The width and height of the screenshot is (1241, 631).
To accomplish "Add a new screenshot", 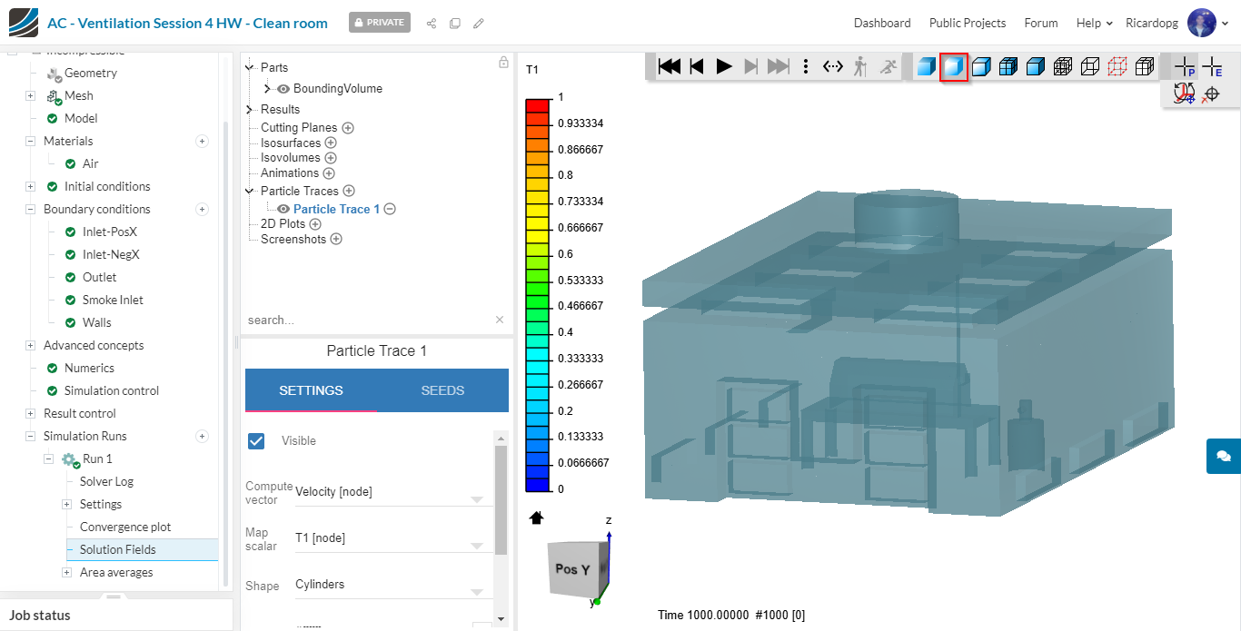I will tap(336, 240).
